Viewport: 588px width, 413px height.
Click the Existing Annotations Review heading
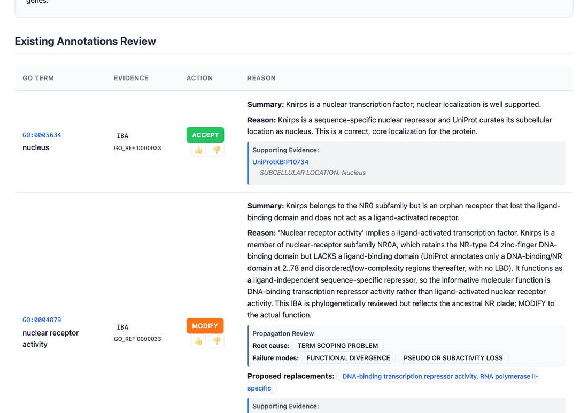tap(85, 41)
